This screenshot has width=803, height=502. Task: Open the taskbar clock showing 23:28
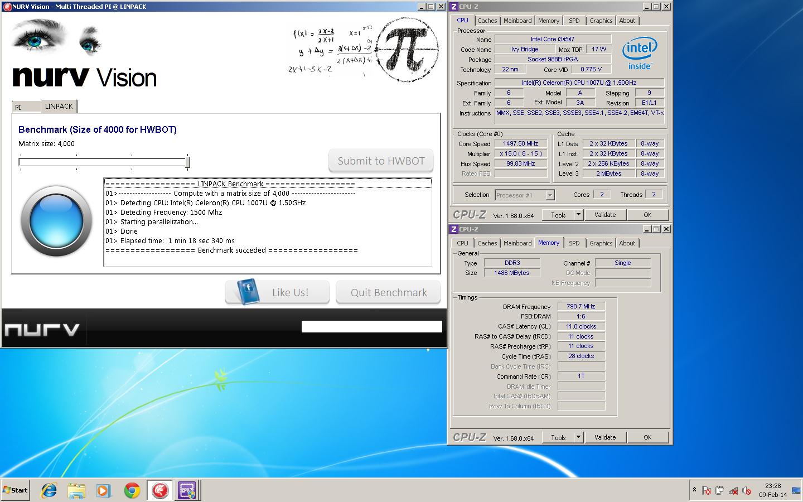click(773, 490)
